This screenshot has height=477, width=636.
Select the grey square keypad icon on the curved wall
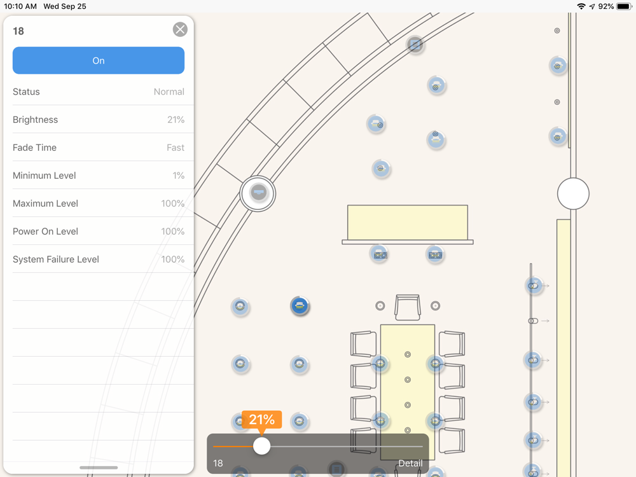[x=415, y=45]
